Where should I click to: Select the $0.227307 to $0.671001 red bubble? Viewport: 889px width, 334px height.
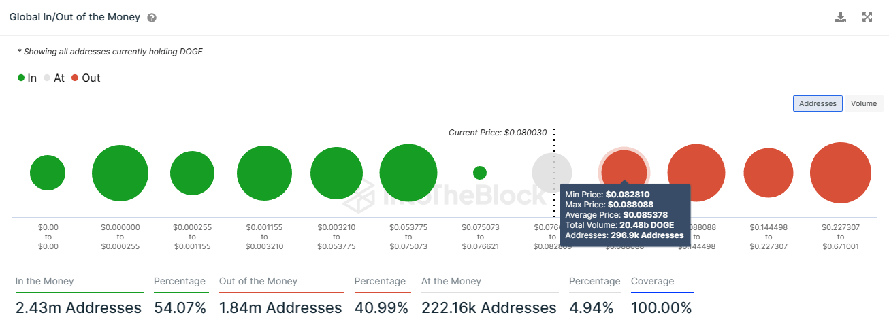tap(841, 173)
